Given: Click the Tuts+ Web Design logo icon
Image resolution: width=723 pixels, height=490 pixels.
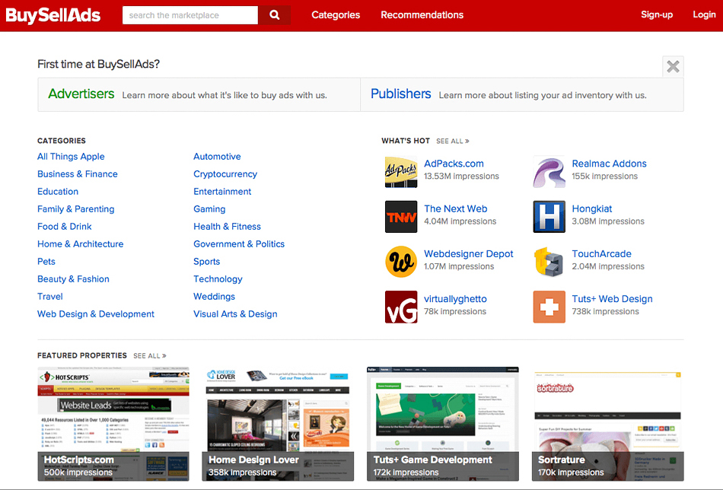Looking at the screenshot, I should 549,307.
